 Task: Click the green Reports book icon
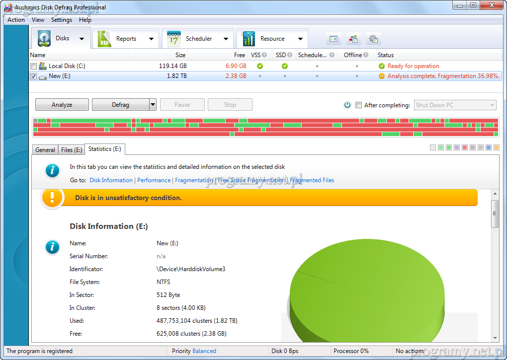click(x=104, y=39)
